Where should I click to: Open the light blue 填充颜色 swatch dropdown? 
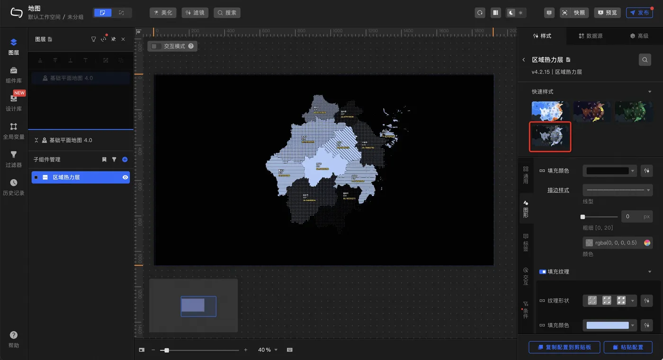click(610, 325)
